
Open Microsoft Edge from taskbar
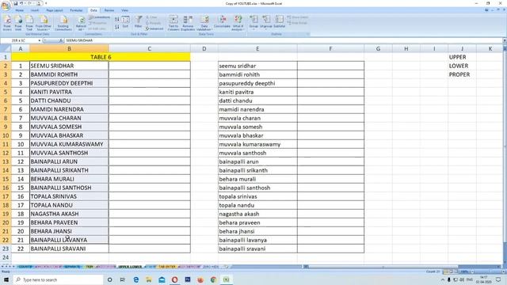point(135,279)
